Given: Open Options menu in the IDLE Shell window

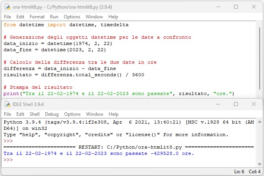Looking at the screenshot, I should click(x=72, y=114).
